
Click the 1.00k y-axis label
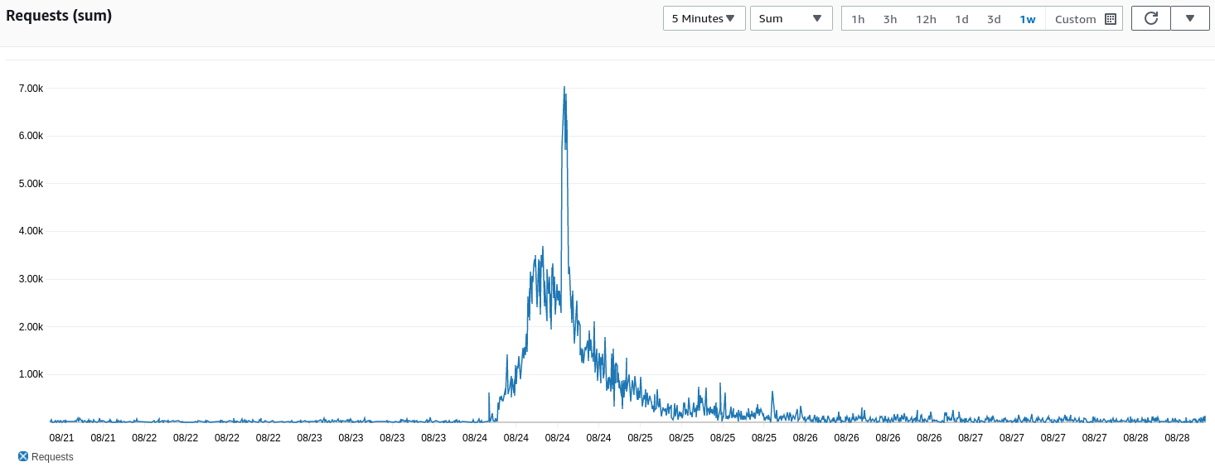(x=31, y=374)
